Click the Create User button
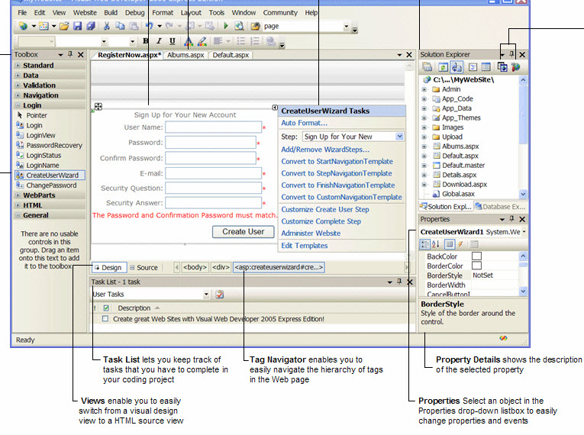 click(243, 231)
